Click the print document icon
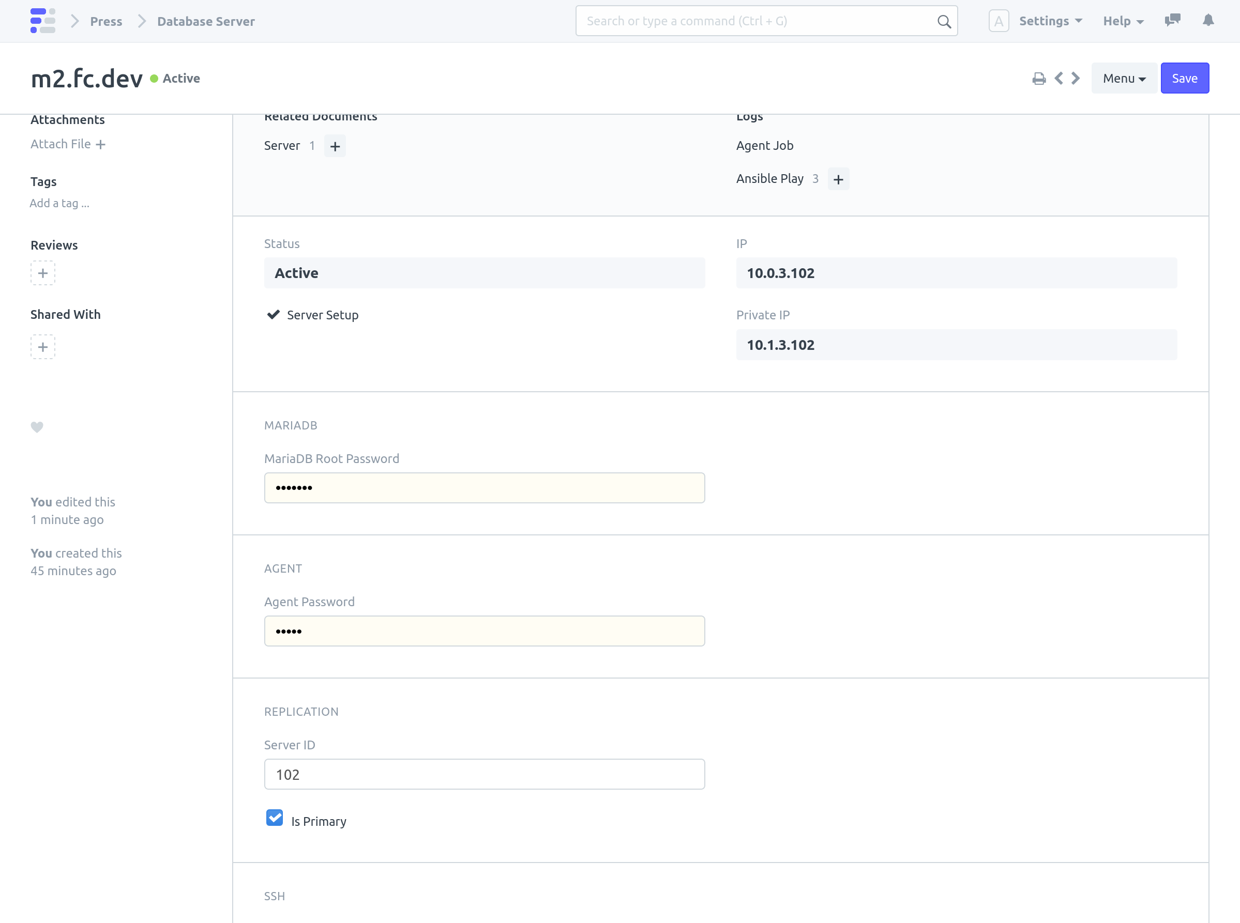The width and height of the screenshot is (1240, 923). tap(1038, 79)
